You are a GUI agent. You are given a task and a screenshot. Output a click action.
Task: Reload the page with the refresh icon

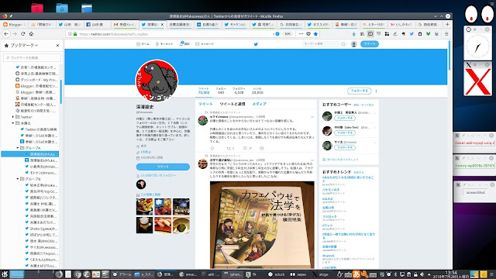click(x=22, y=34)
